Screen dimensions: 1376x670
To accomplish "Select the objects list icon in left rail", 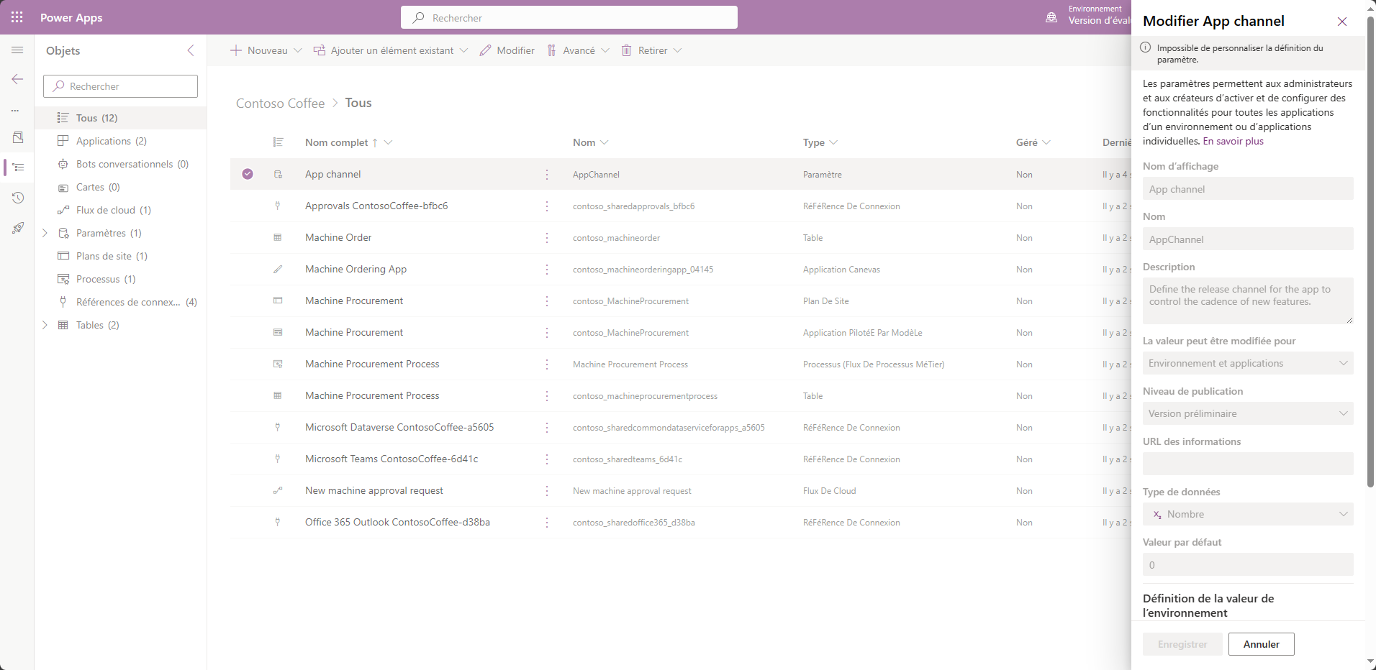I will 19,167.
